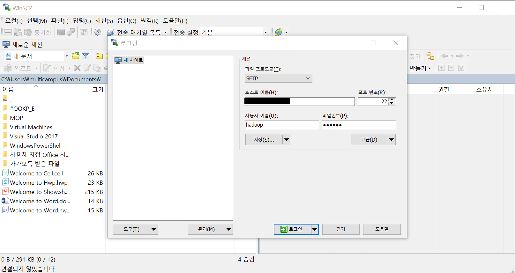515x273 pixels.
Task: Expand the 로그인 button dropdown arrow
Action: coord(315,229)
